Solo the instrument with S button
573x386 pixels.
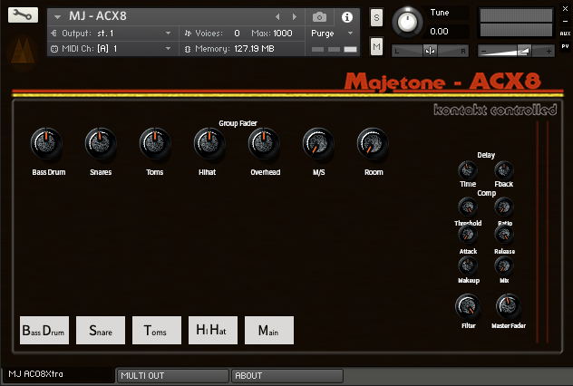click(x=377, y=17)
